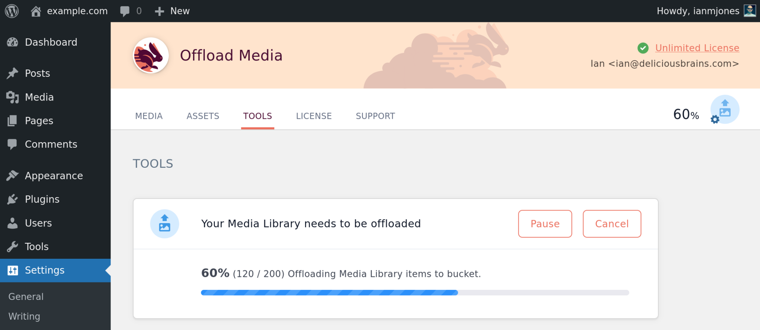Image resolution: width=760 pixels, height=330 pixels.
Task: Click the ianmjones profile avatar
Action: [x=749, y=11]
